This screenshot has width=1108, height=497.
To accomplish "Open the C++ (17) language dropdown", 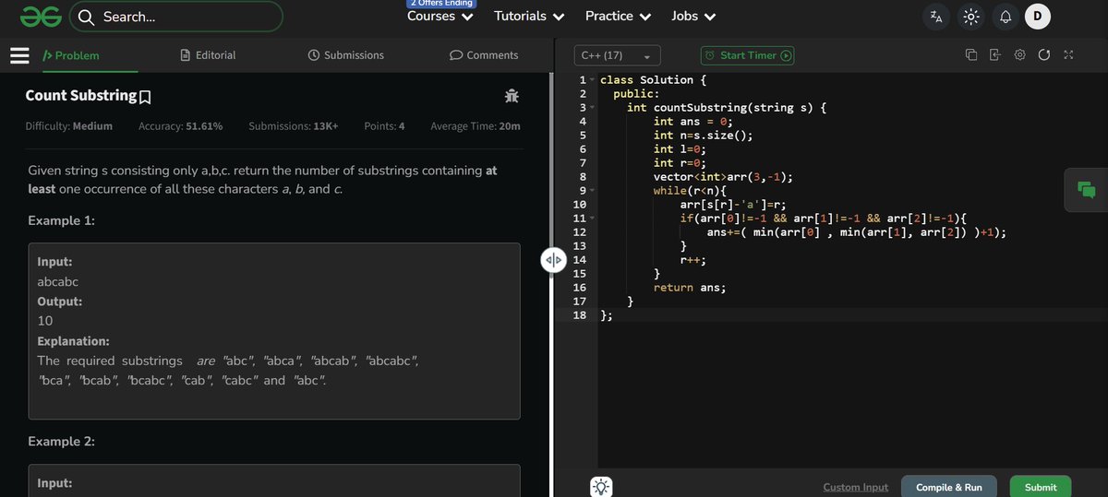I will [x=617, y=55].
